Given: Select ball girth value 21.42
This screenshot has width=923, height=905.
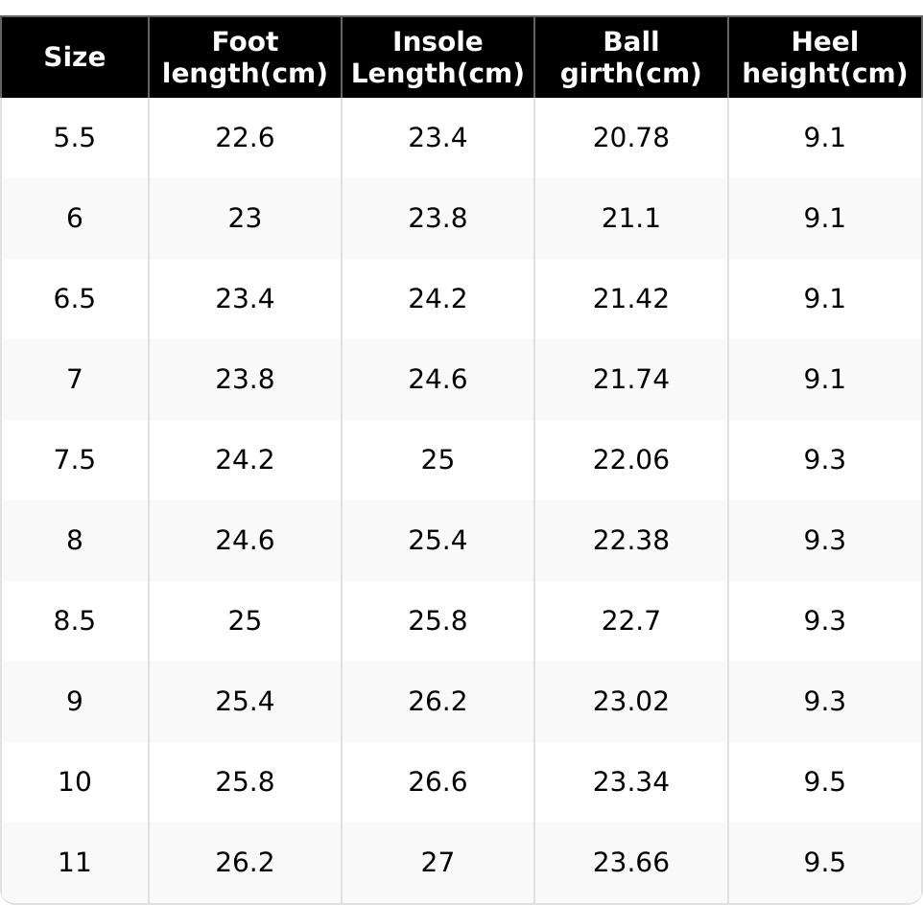Looking at the screenshot, I should [x=630, y=299].
